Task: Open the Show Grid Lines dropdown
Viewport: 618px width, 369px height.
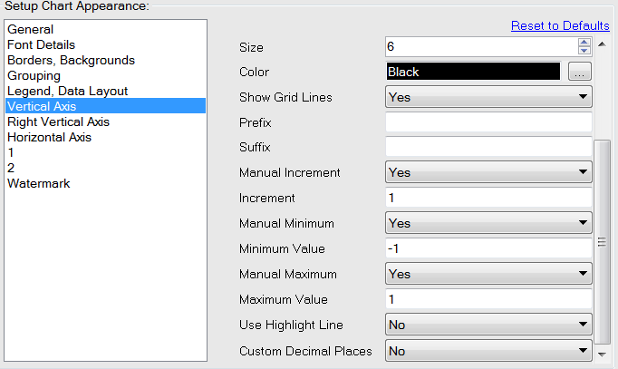Action: point(488,96)
